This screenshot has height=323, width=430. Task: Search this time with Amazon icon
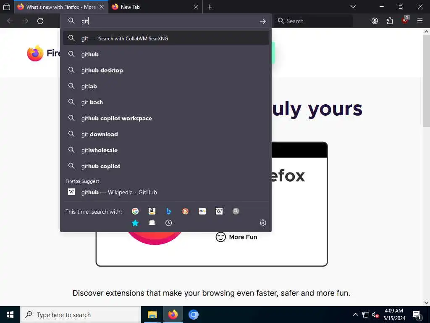tap(152, 211)
